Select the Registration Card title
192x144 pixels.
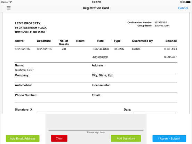(96, 8)
